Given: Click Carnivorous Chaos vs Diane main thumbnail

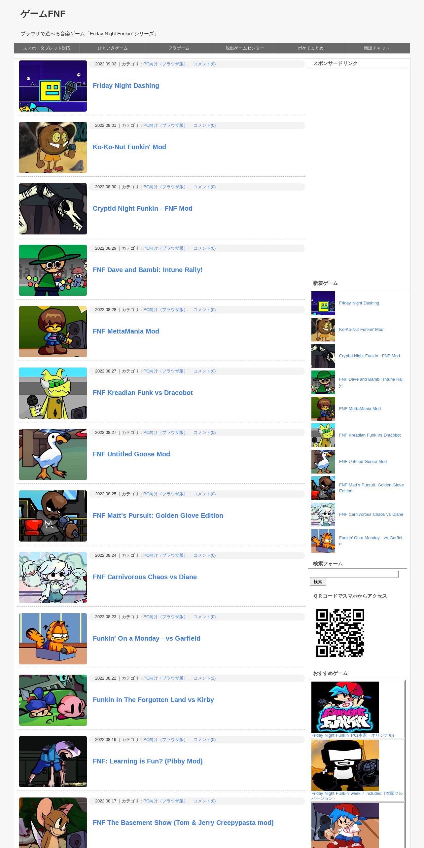Looking at the screenshot, I should pyautogui.click(x=53, y=577).
